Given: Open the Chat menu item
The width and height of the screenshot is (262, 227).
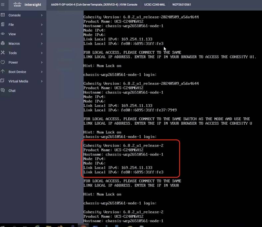Looking at the screenshot, I should pyautogui.click(x=23, y=91).
